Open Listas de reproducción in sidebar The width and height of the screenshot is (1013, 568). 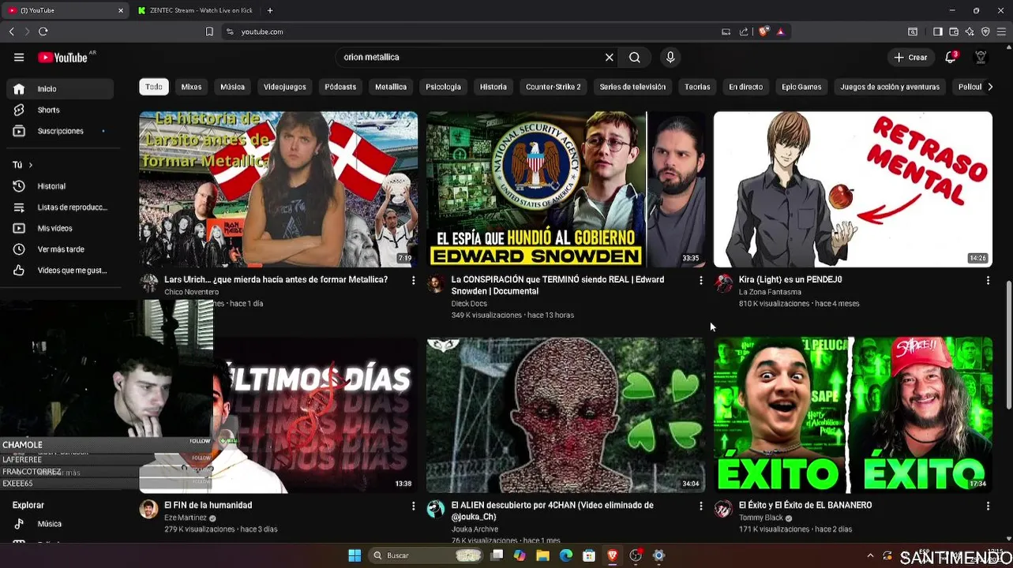[60, 207]
